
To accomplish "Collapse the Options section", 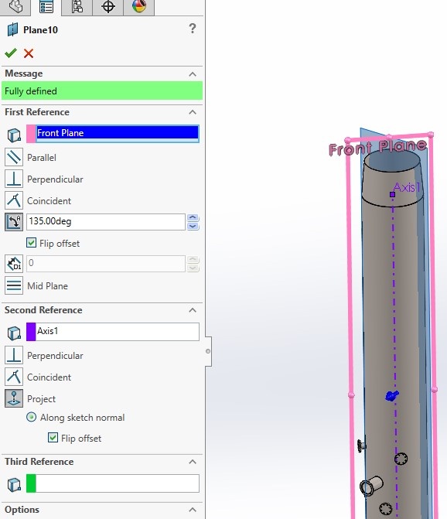I will pos(193,510).
